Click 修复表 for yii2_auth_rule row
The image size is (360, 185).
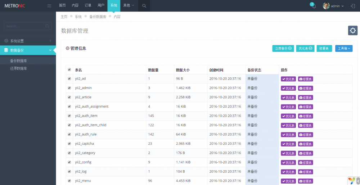306,135
